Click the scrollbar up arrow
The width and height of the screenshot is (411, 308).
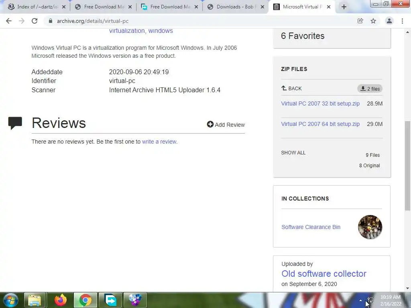pos(407,32)
